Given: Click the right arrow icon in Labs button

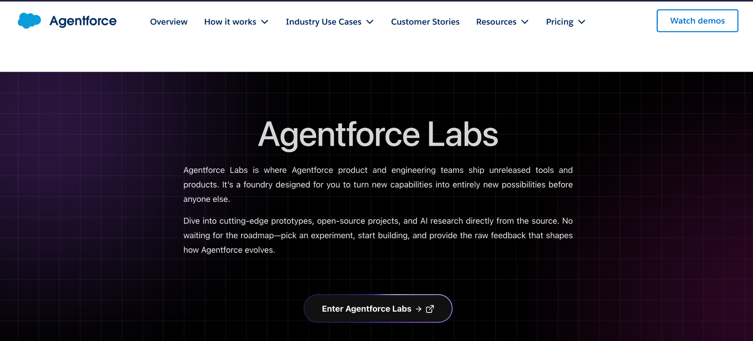Looking at the screenshot, I should point(418,309).
